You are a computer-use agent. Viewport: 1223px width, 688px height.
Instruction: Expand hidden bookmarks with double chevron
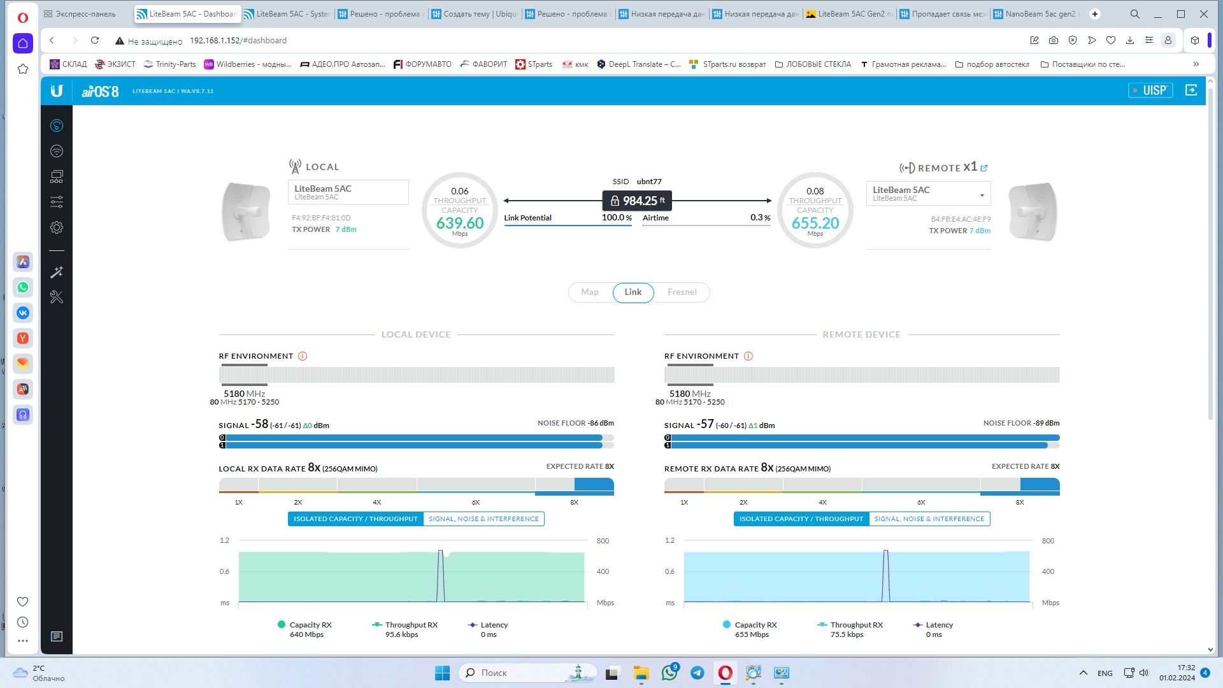1196,64
